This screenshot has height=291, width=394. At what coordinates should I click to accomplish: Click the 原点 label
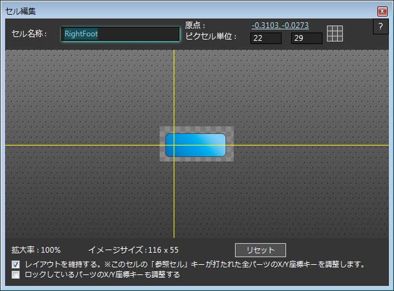point(195,26)
